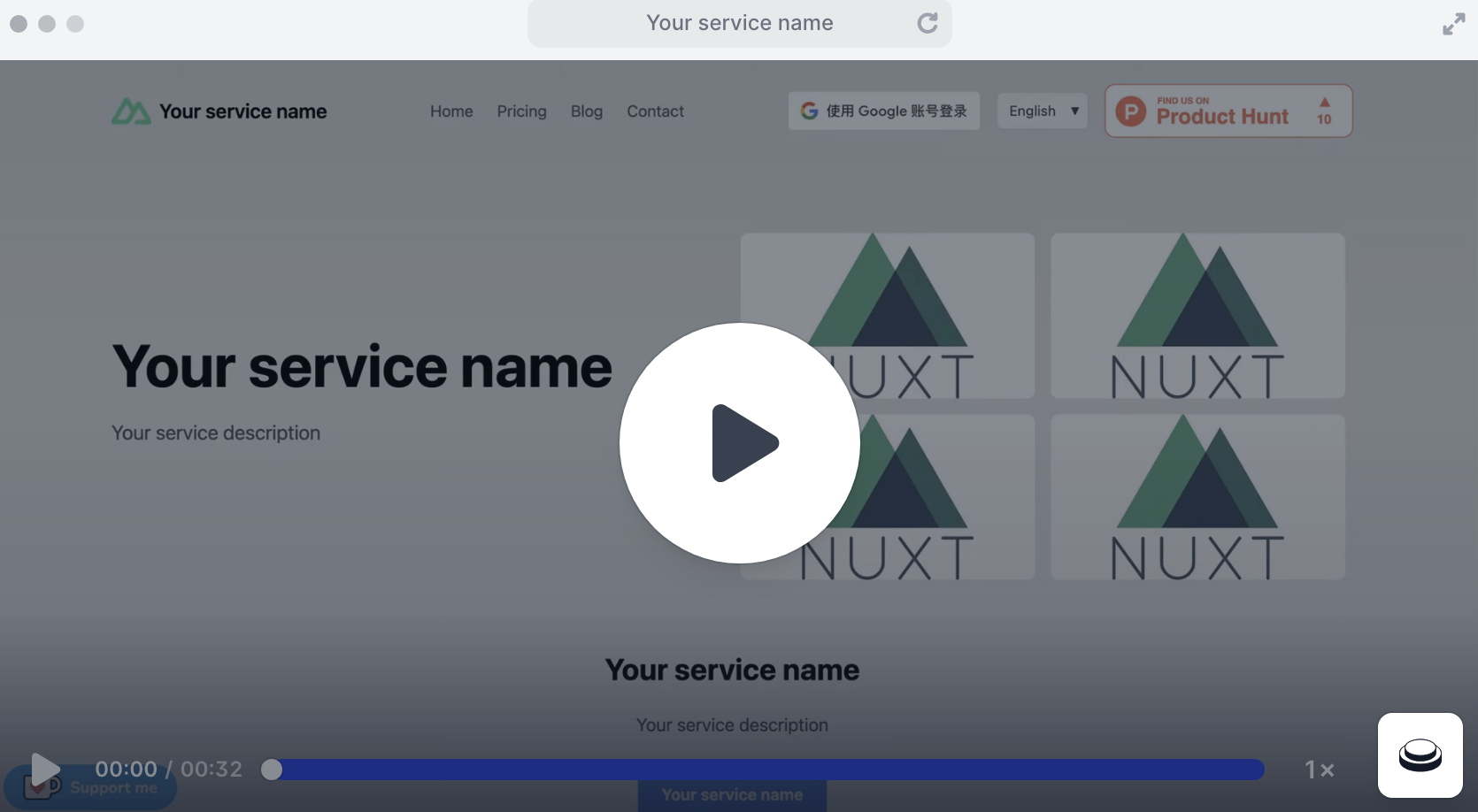Click the green site logo icon

pos(131,111)
